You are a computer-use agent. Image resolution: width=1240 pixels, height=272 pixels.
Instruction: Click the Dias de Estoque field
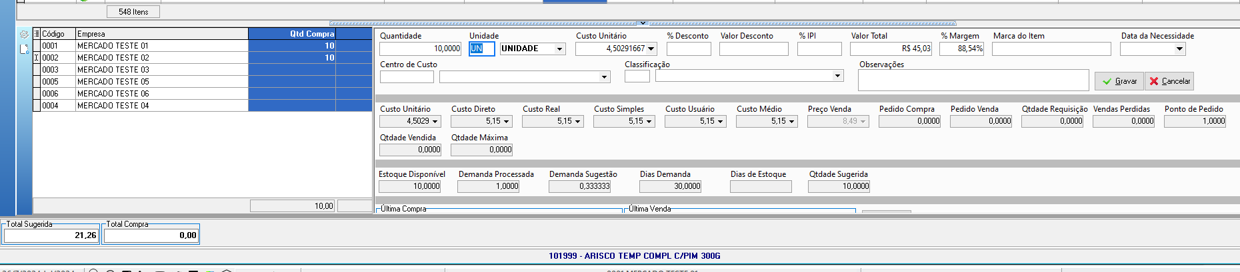tap(761, 186)
